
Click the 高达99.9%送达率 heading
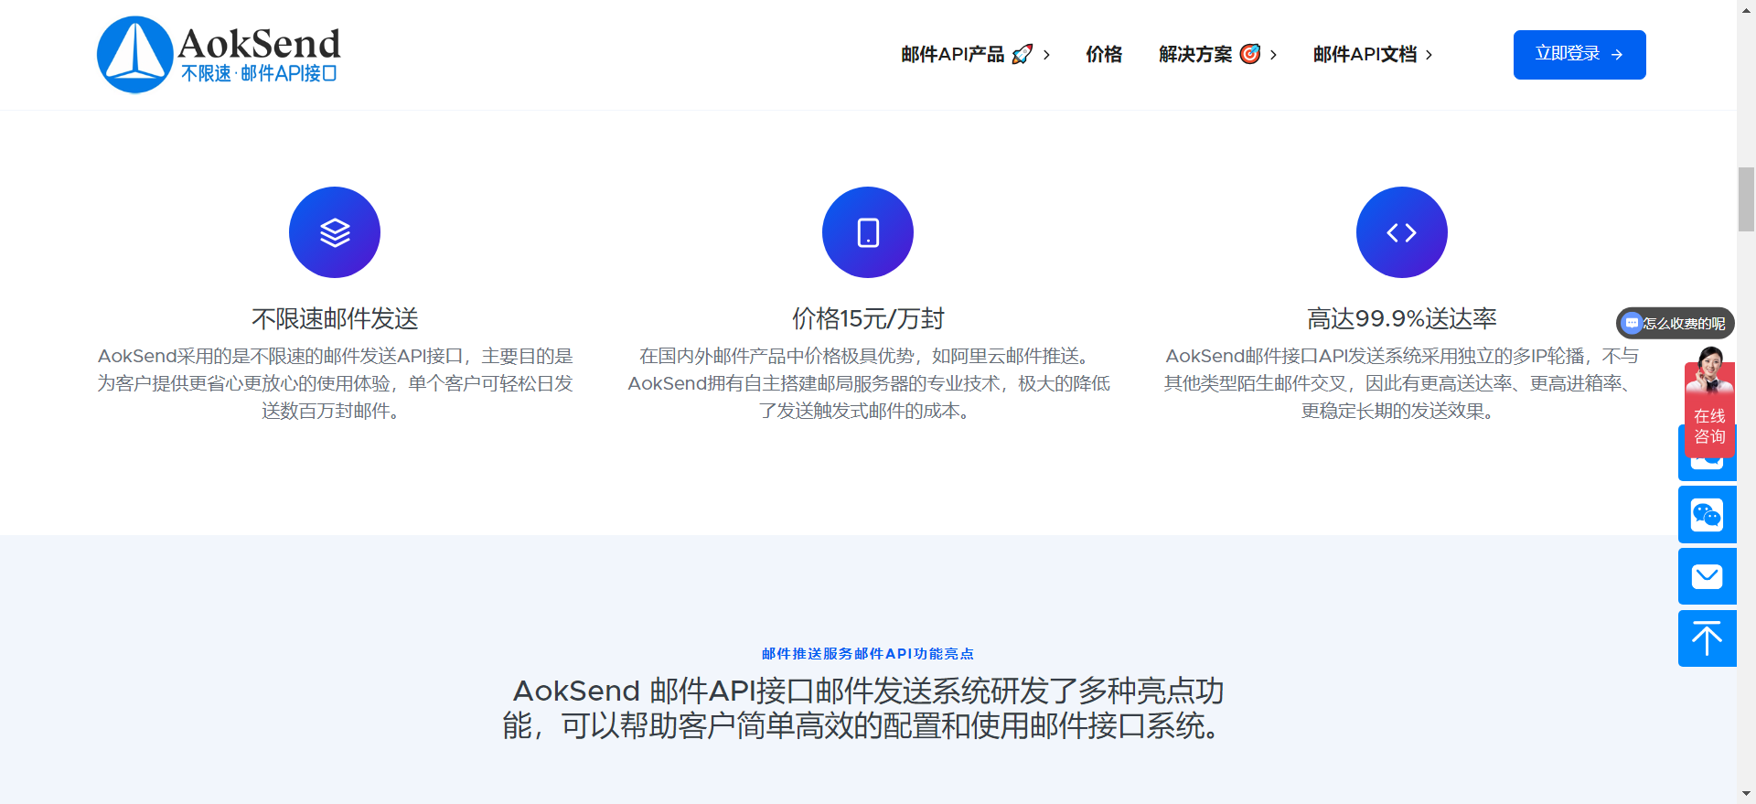tap(1401, 318)
